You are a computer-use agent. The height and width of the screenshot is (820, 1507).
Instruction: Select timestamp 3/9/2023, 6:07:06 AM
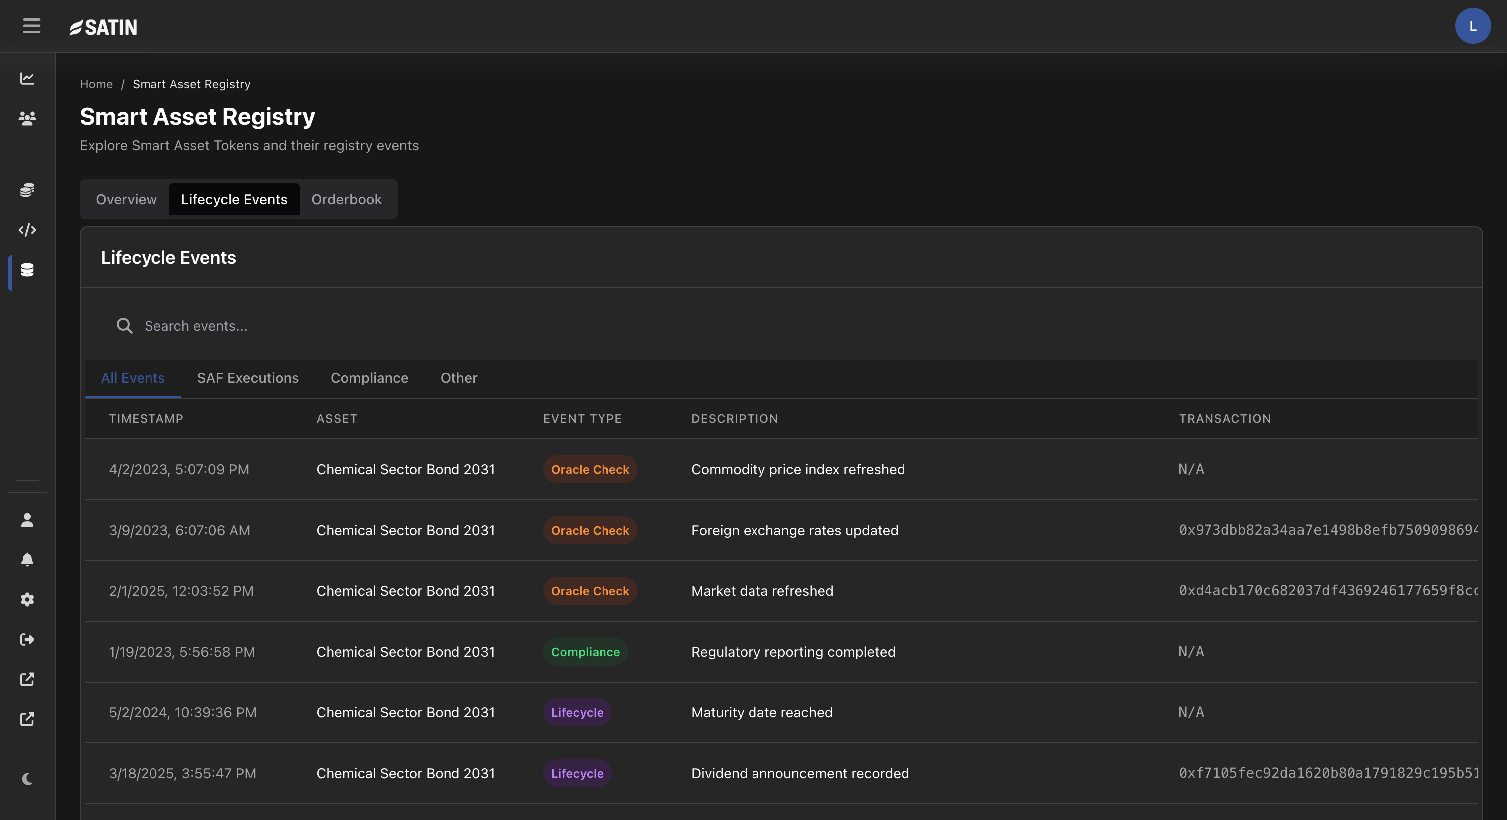[179, 531]
